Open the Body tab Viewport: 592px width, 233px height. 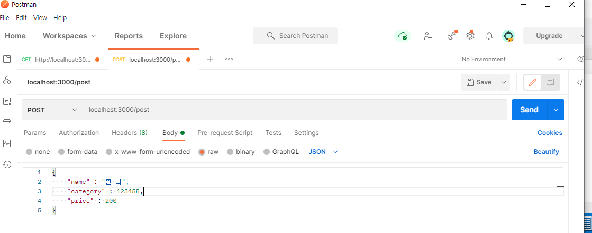pyautogui.click(x=174, y=133)
